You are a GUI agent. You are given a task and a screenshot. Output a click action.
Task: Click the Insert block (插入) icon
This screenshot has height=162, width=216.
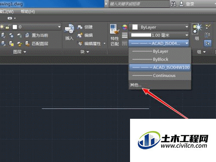pyautogui.click(x=69, y=29)
